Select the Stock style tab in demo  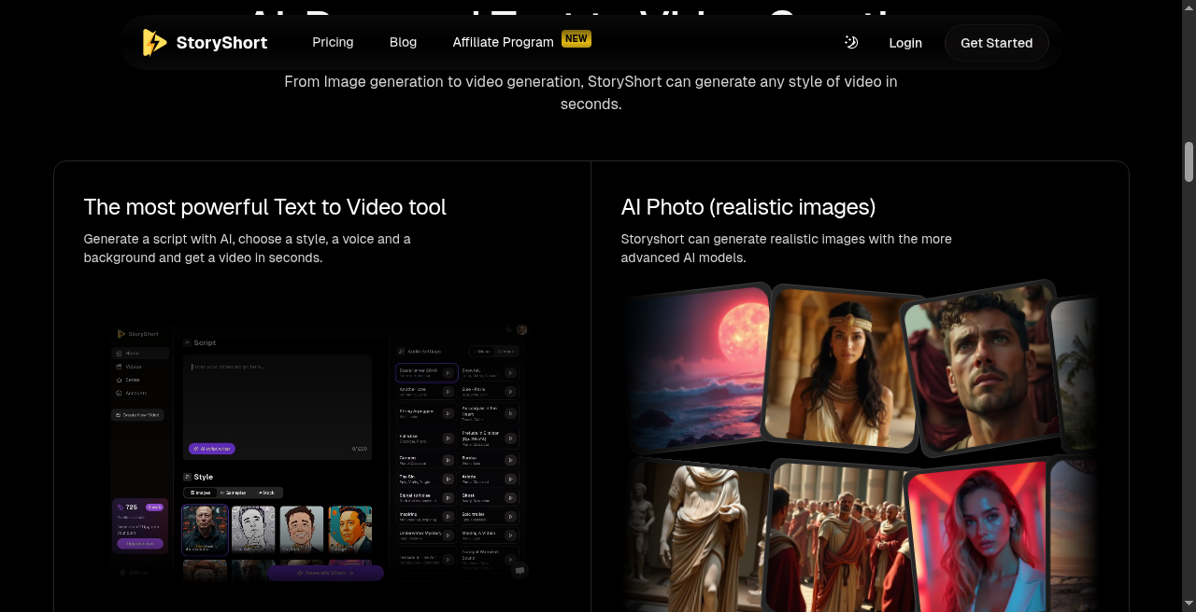click(x=266, y=492)
